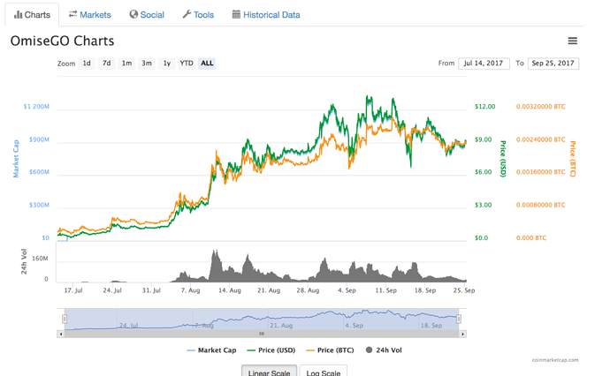Click the 0.00160000 BTC axis label
Viewport: 610px width, 376px height.
[x=541, y=172]
